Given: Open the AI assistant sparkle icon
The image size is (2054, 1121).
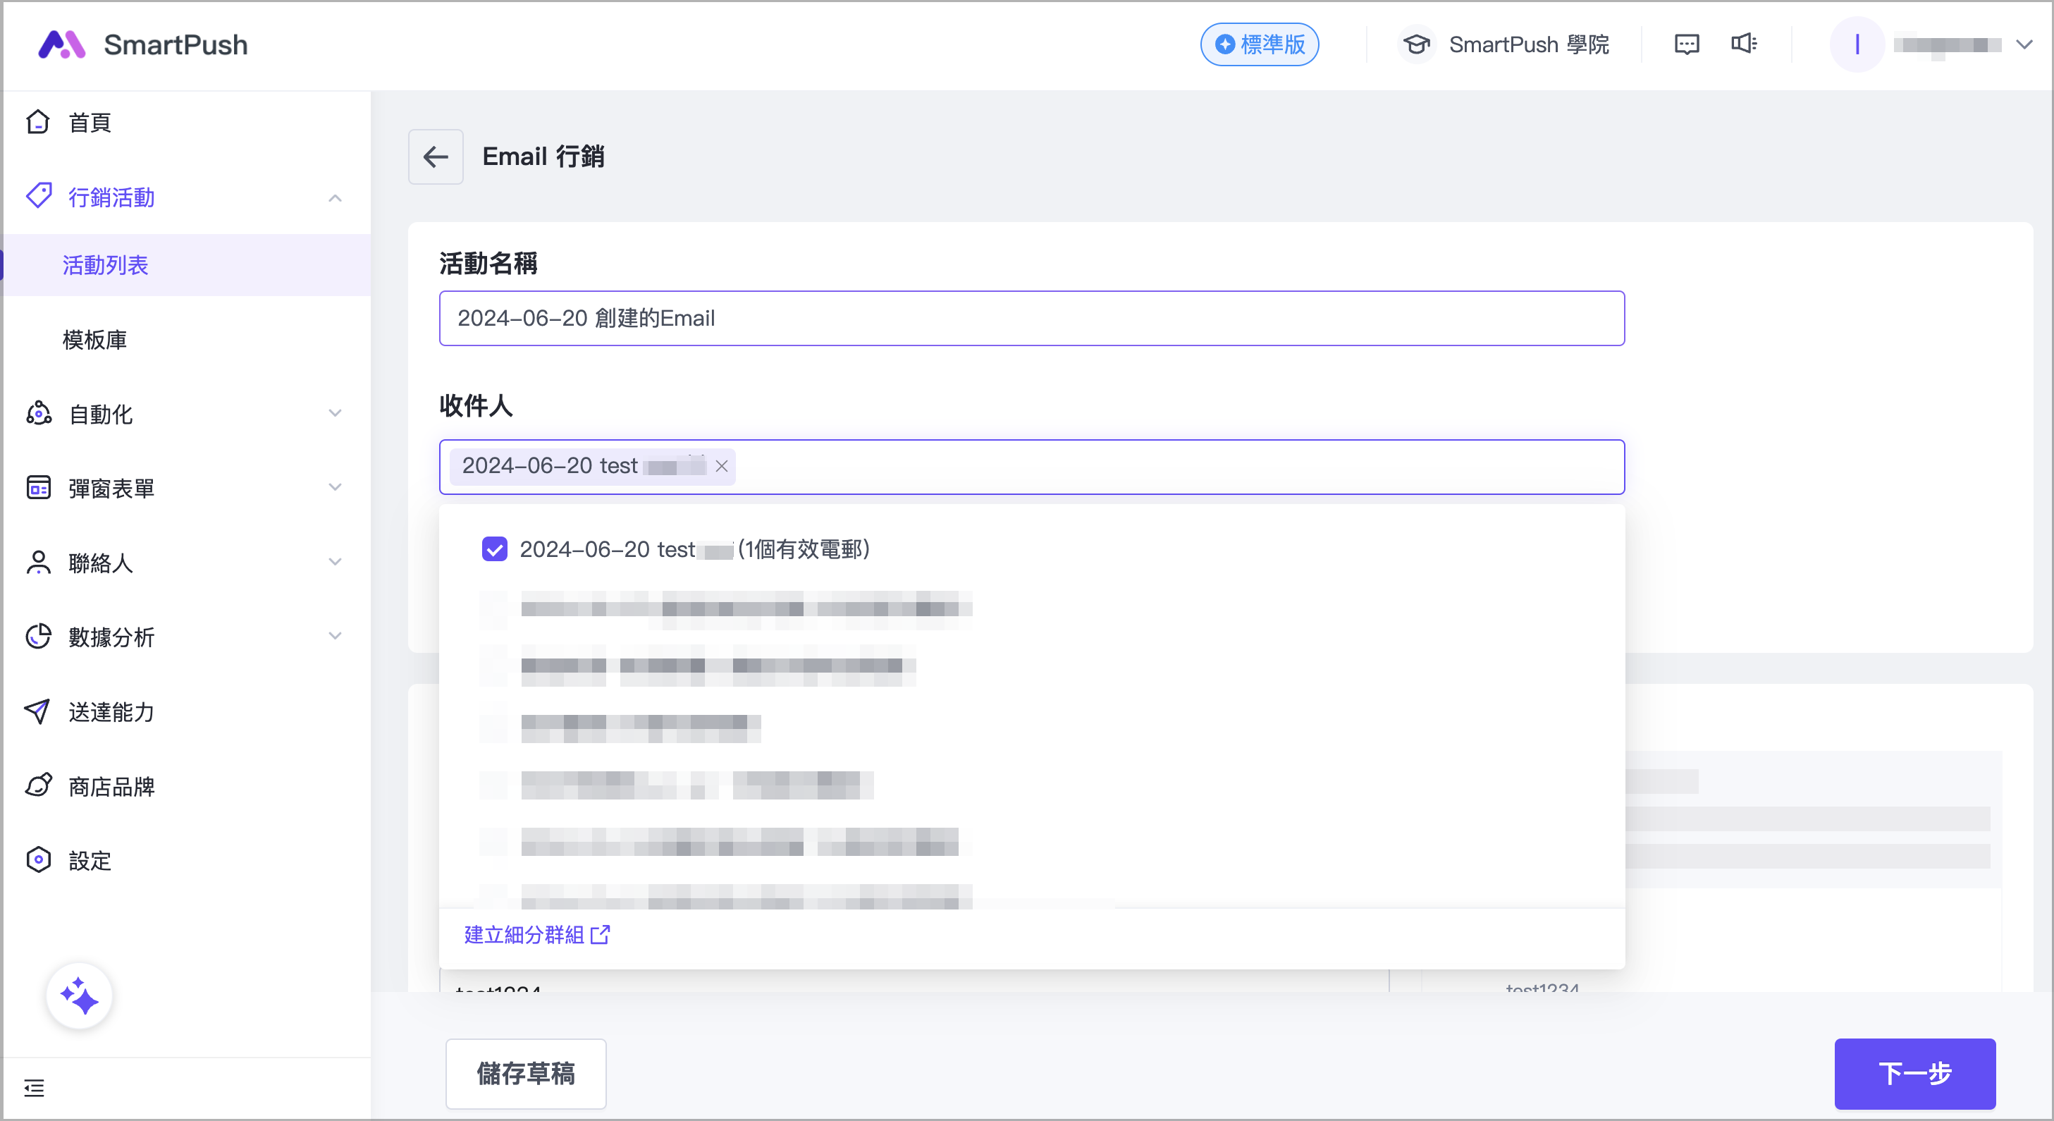Looking at the screenshot, I should [x=79, y=996].
